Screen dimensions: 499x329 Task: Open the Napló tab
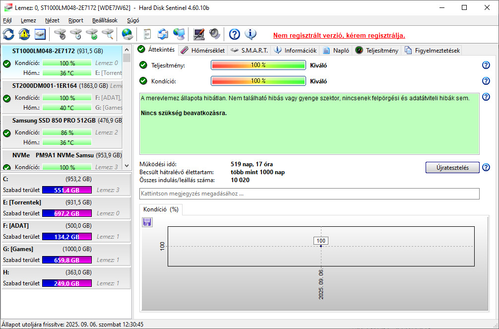pos(336,51)
